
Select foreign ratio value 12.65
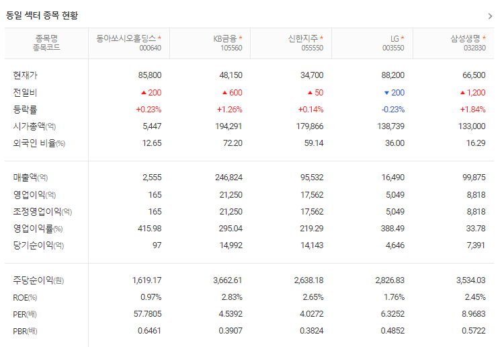point(152,143)
